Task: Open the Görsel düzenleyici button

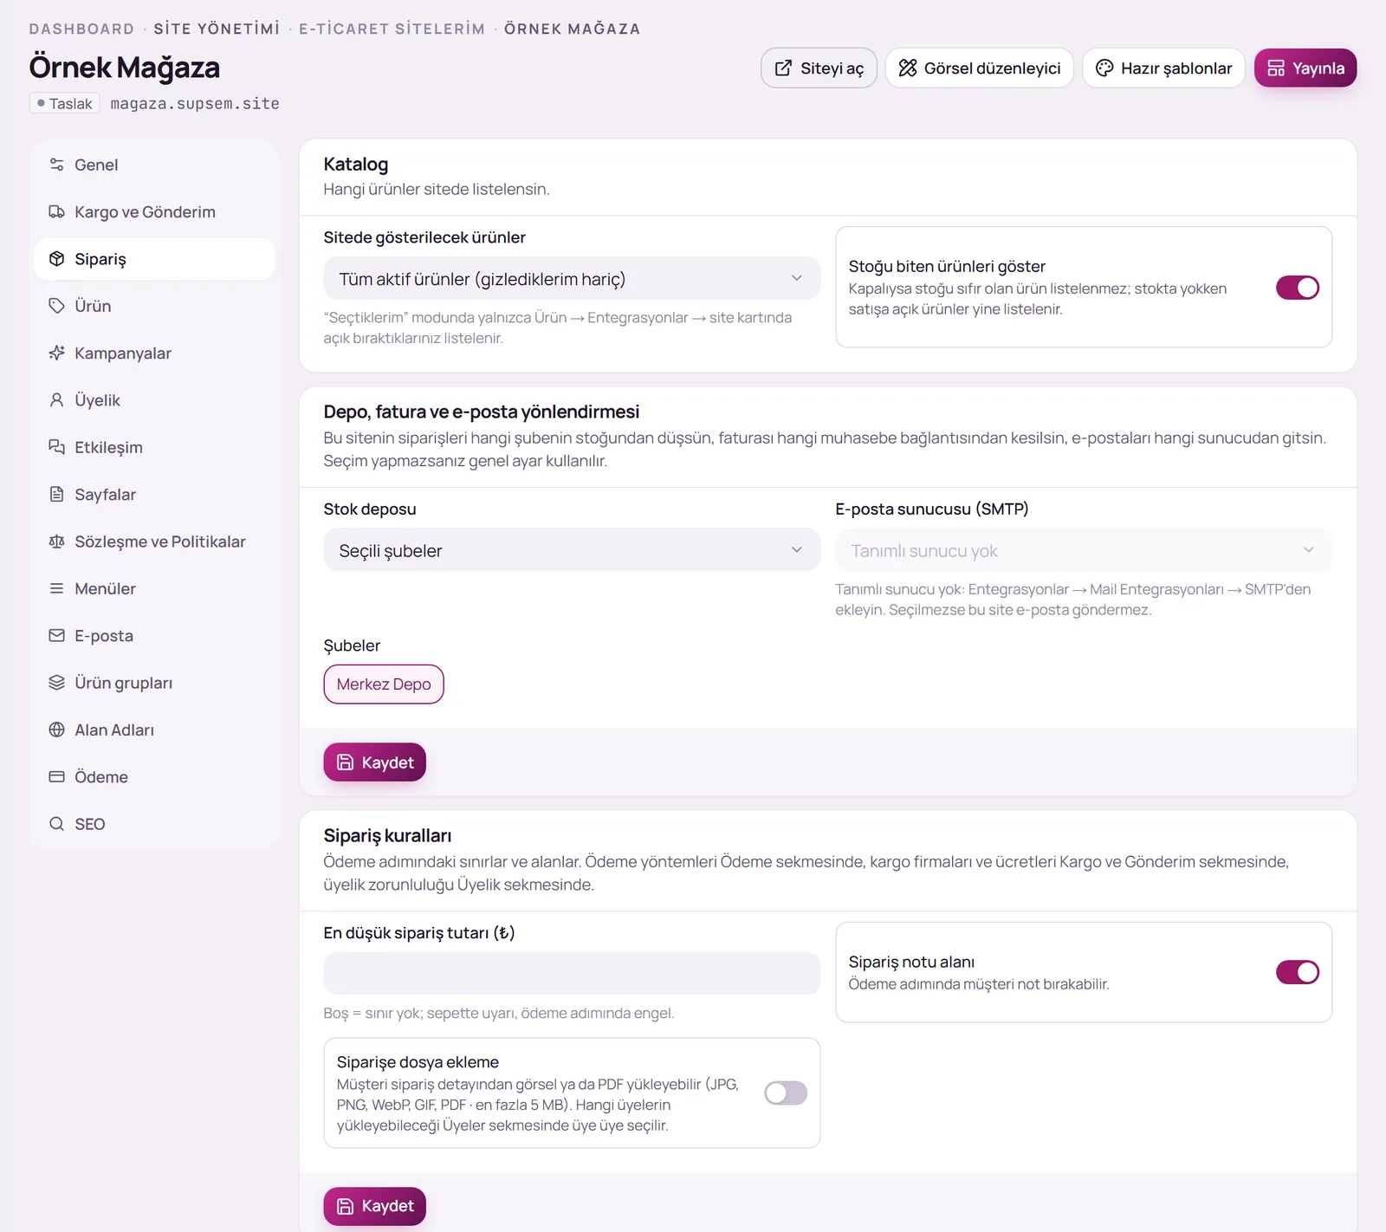Action: (980, 68)
